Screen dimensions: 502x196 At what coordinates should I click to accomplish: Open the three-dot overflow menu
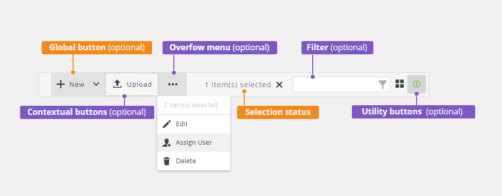point(173,84)
